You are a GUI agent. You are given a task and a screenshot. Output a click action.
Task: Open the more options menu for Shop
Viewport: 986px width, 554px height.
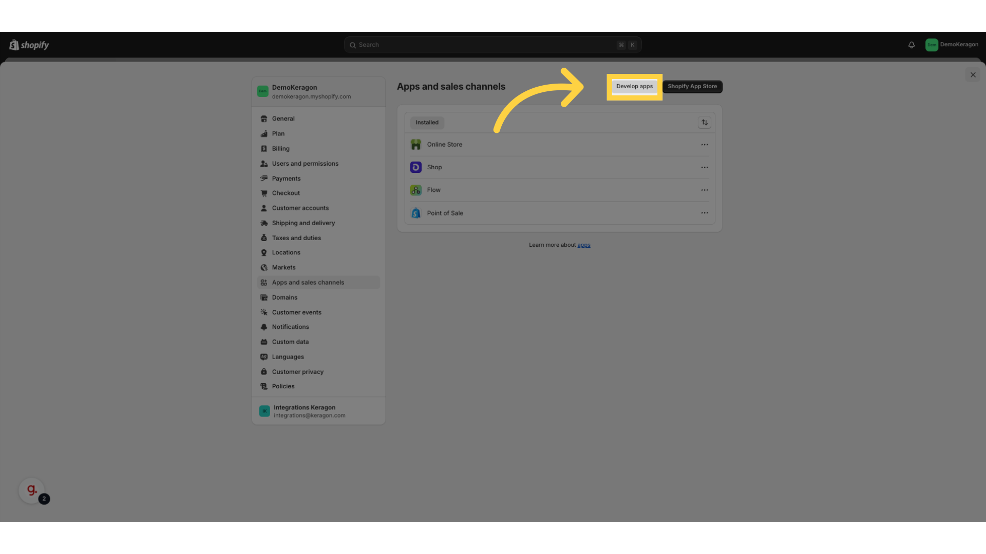(x=705, y=167)
